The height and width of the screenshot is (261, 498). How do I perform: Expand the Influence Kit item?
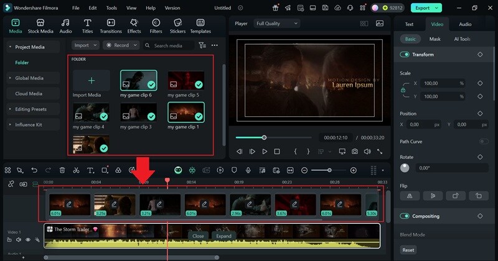[10, 125]
